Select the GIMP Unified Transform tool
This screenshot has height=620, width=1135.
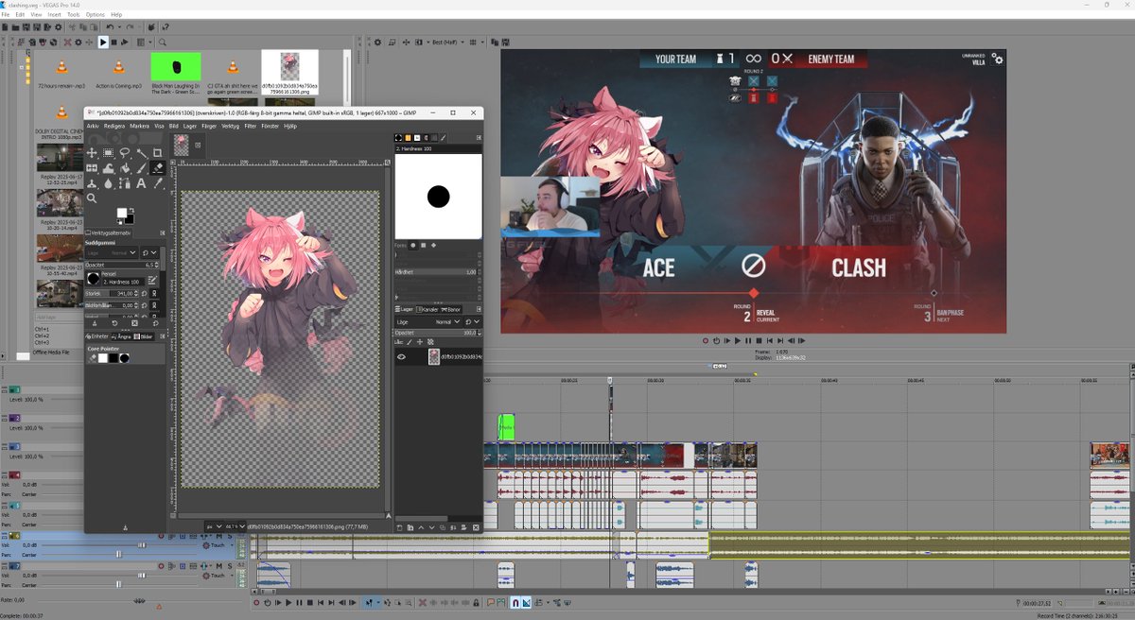(x=92, y=168)
